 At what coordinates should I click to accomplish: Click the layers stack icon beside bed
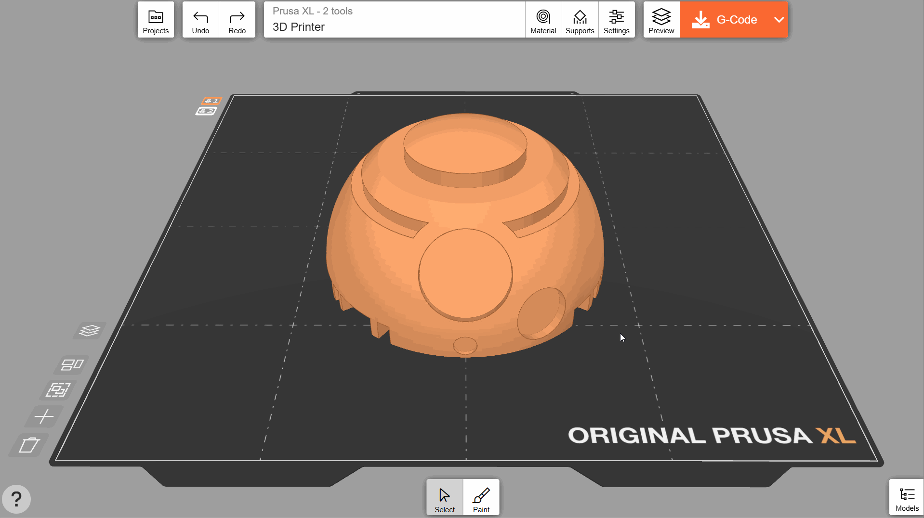[90, 331]
